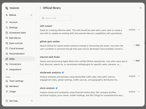The width and height of the screenshot is (146, 109).
Task: Click the back arrow beside Official library
Action: pos(40,8)
